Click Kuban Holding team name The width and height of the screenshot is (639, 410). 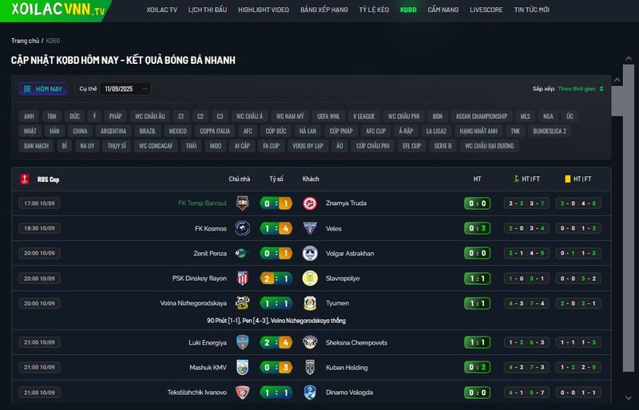click(x=347, y=367)
